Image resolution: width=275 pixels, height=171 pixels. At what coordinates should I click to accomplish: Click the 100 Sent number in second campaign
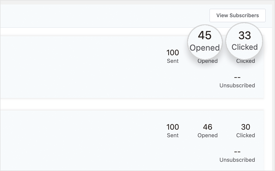[x=173, y=127]
